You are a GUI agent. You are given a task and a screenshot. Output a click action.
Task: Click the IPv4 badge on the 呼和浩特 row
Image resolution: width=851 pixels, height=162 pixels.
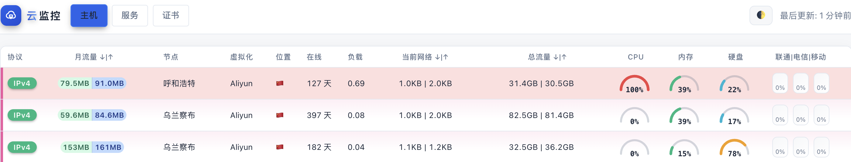[x=22, y=83]
